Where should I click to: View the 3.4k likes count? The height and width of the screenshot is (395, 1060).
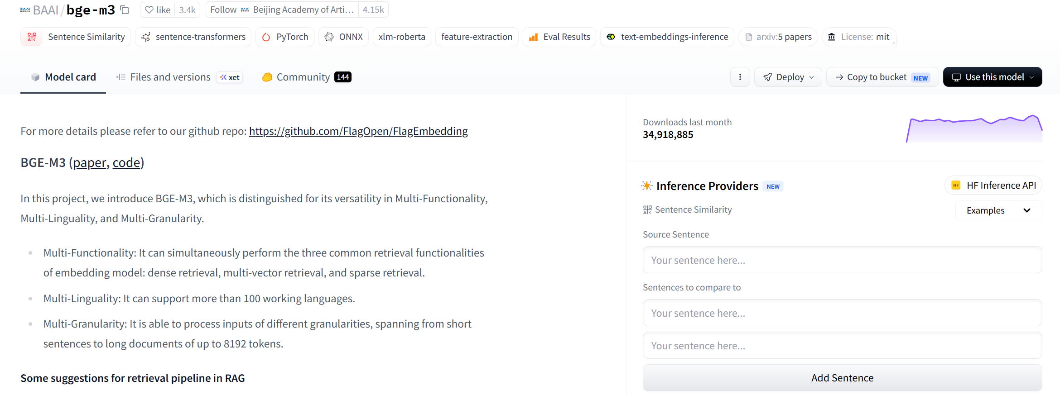point(188,10)
